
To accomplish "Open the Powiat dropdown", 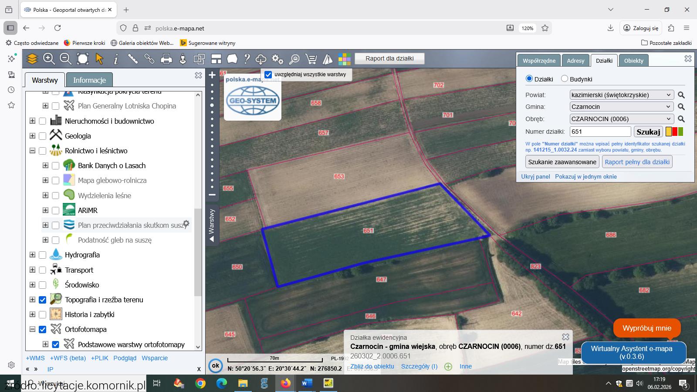I will 621,95.
